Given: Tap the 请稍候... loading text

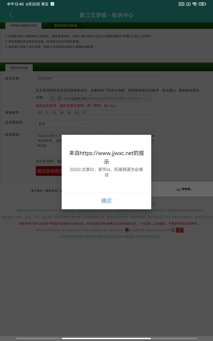Looking at the screenshot, I should pyautogui.click(x=187, y=189).
